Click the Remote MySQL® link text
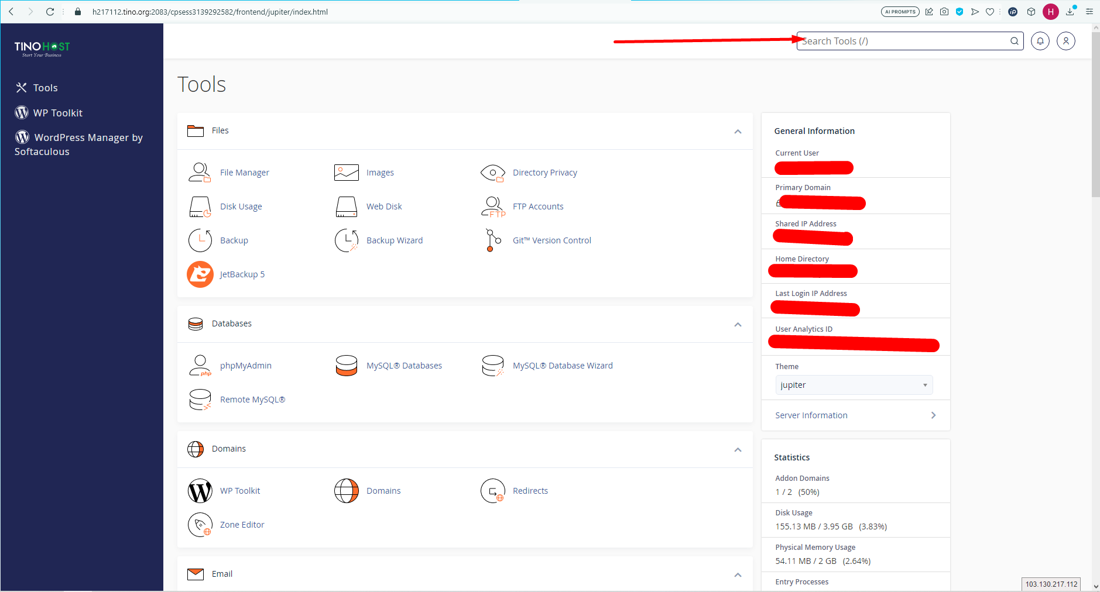Viewport: 1100px width, 592px height. 253,400
